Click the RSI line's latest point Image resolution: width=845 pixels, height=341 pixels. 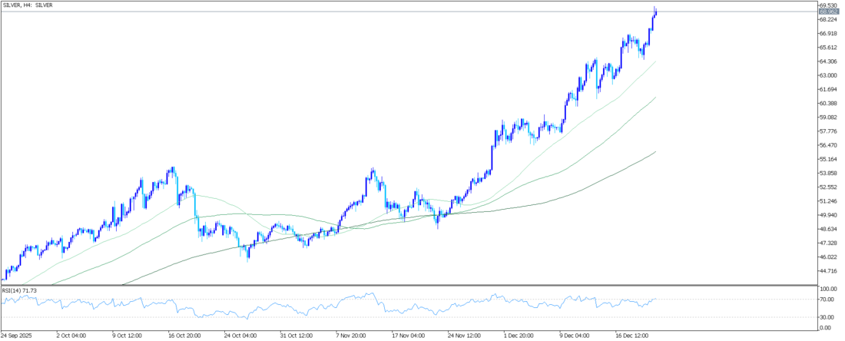656,299
